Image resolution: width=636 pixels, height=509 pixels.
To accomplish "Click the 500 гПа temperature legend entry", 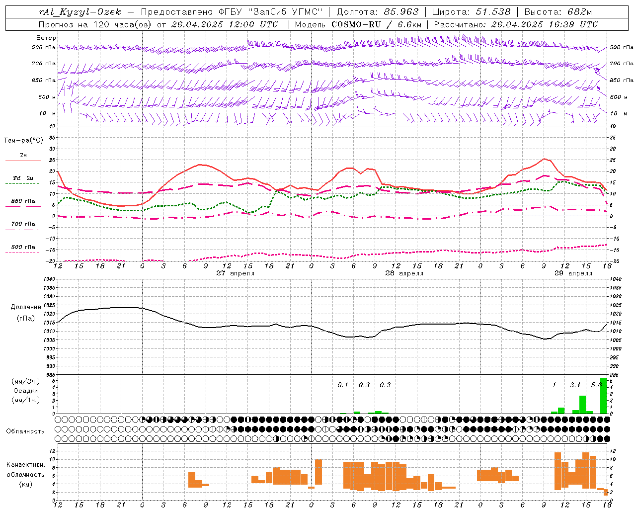I will click(x=23, y=247).
